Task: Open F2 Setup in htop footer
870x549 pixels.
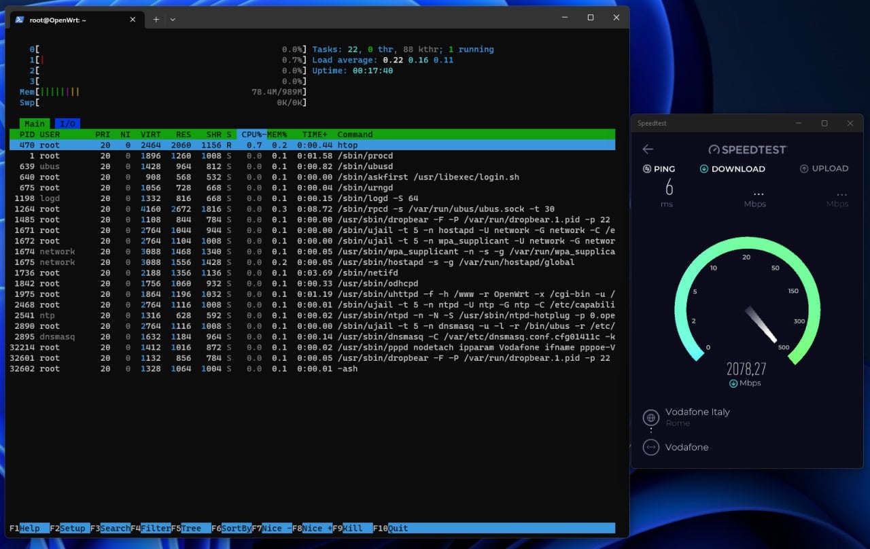Action: [x=70, y=528]
